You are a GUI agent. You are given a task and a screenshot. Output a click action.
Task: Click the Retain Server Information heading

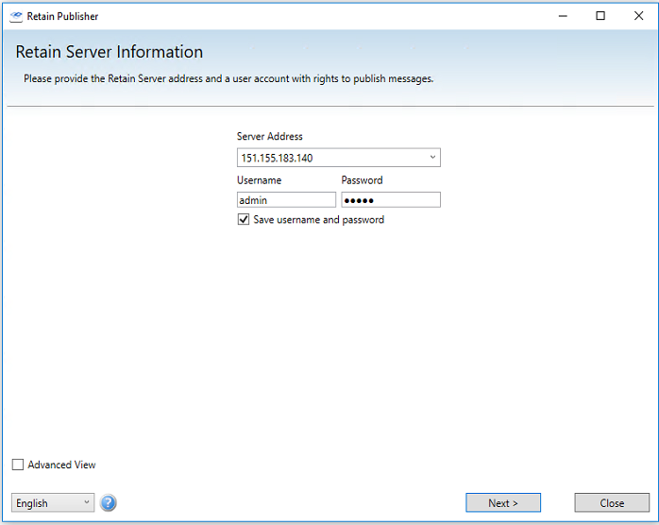click(110, 52)
